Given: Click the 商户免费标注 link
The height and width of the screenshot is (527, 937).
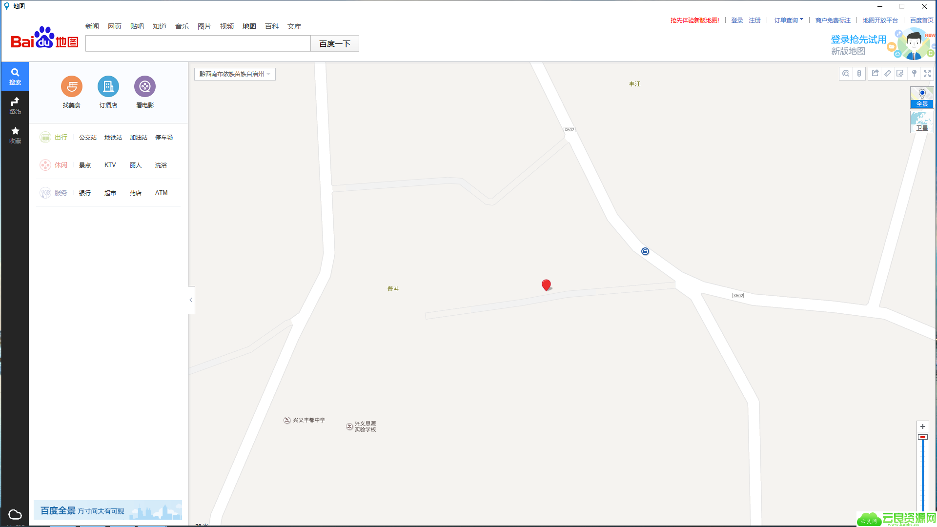Looking at the screenshot, I should coord(833,20).
